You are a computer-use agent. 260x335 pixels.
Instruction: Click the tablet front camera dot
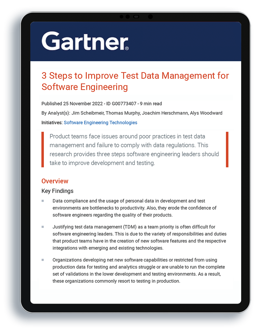150,17
